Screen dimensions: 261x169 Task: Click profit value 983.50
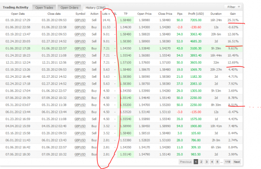(x=196, y=155)
